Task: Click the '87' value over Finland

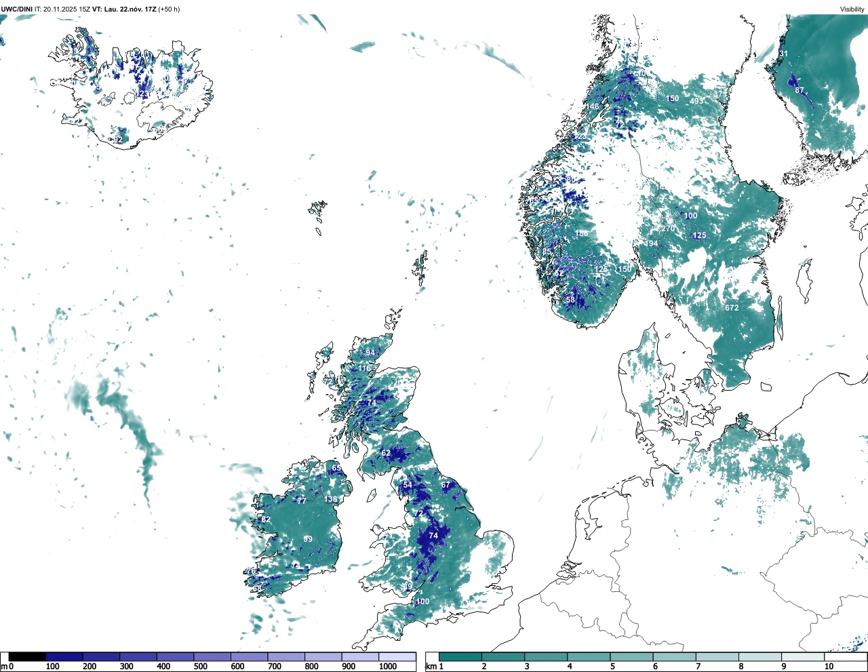Action: (800, 90)
